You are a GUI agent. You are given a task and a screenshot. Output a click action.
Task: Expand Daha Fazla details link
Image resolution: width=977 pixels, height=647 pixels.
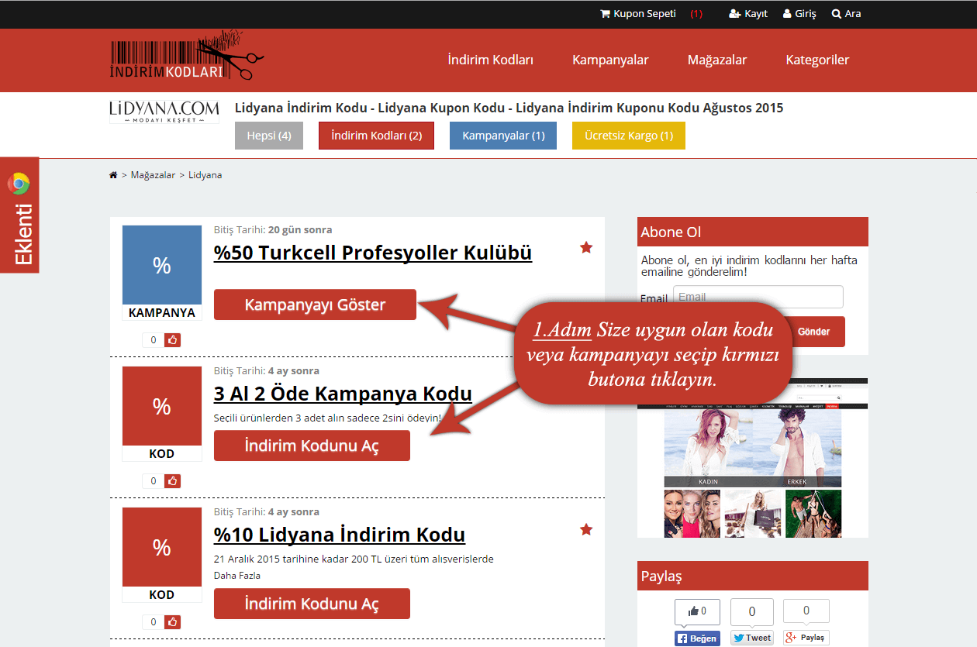click(x=237, y=576)
